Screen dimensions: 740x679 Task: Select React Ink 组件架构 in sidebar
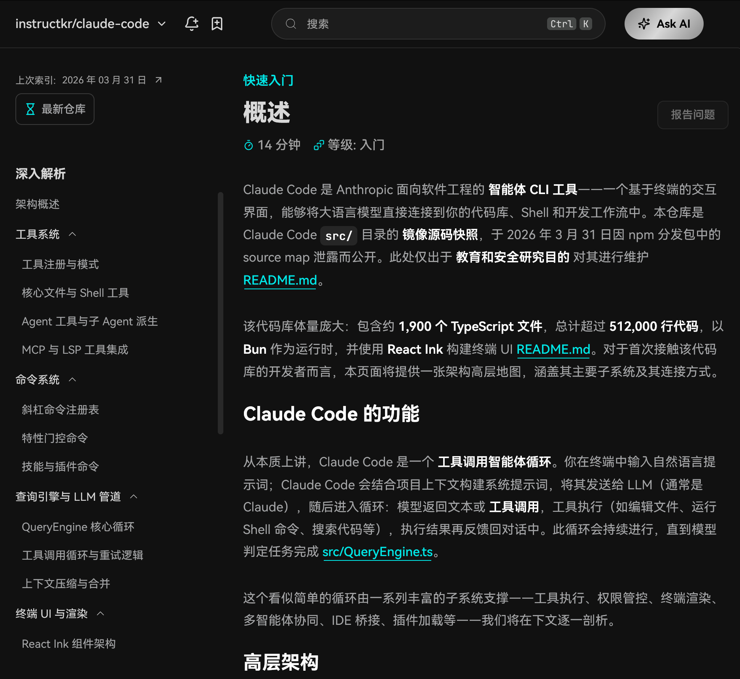68,643
